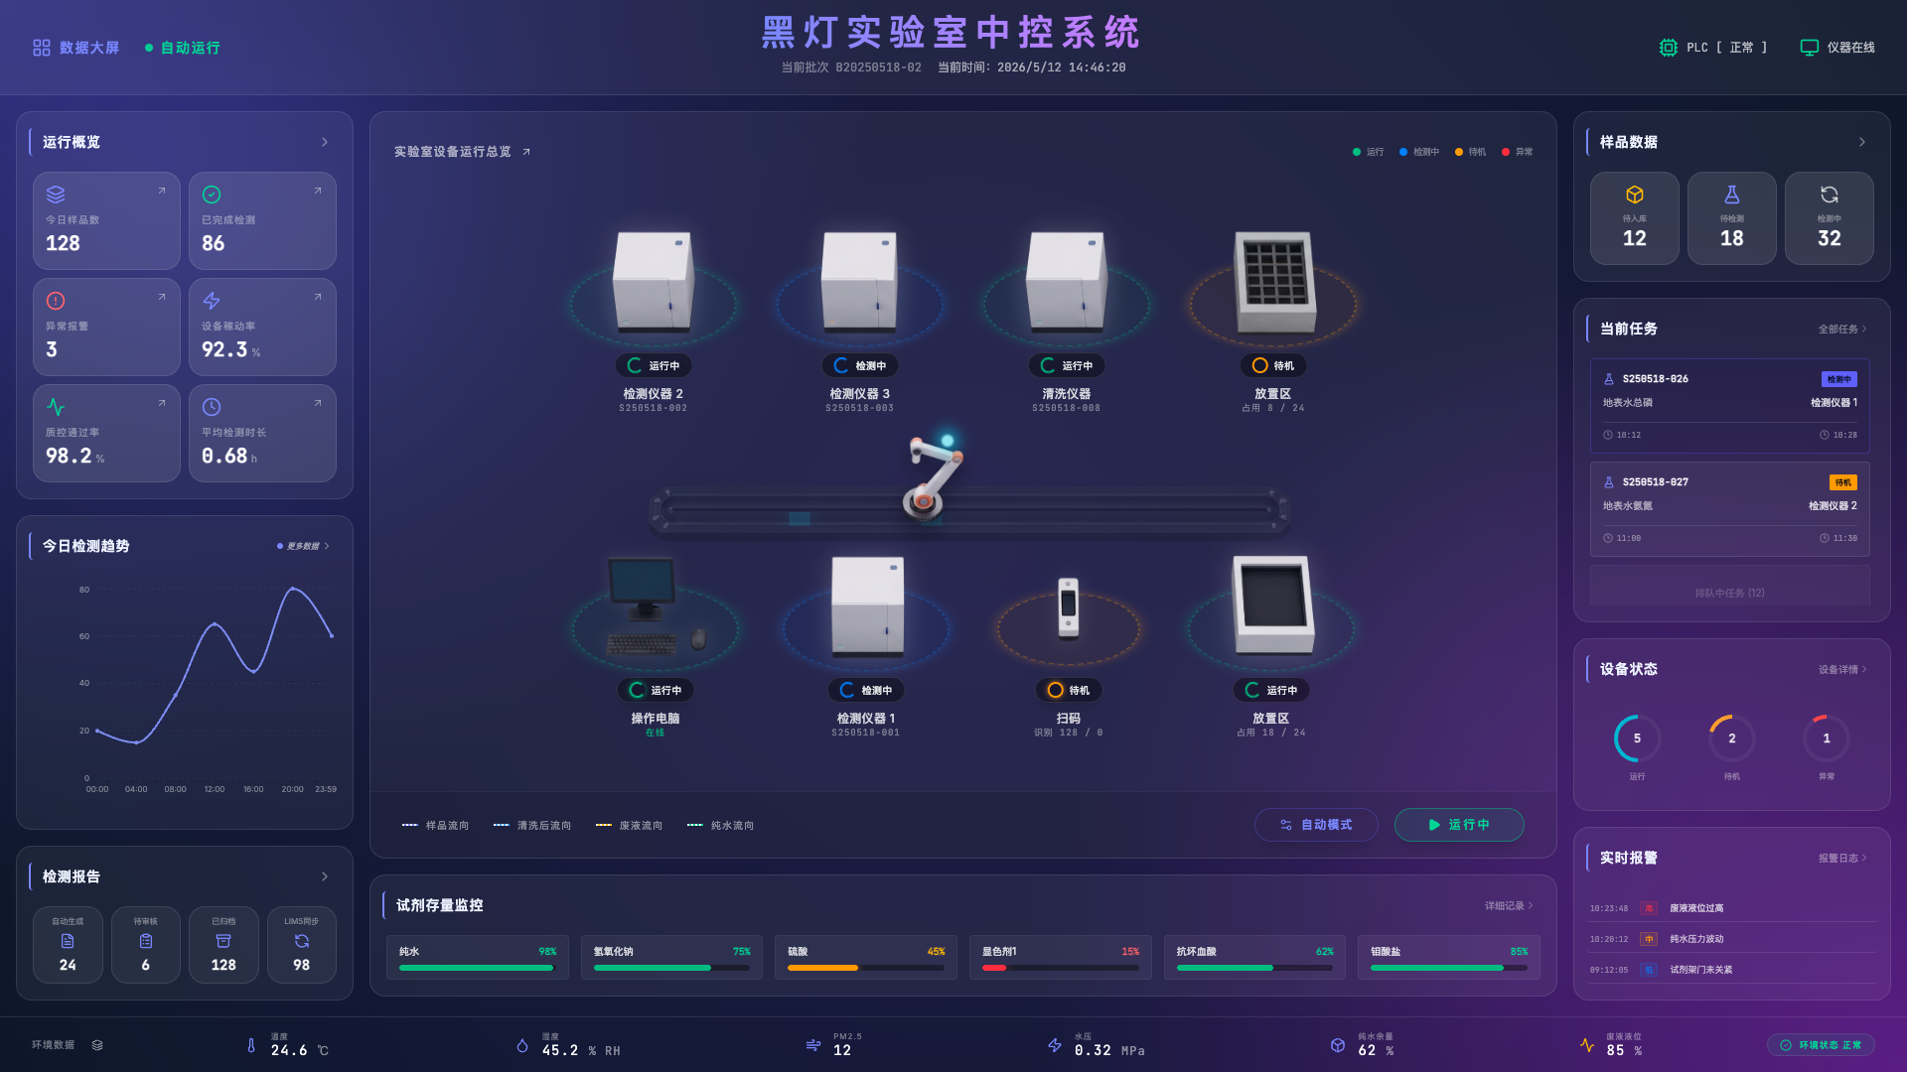Click the 异常 1 device gauge
This screenshot has width=1907, height=1072.
[1827, 738]
